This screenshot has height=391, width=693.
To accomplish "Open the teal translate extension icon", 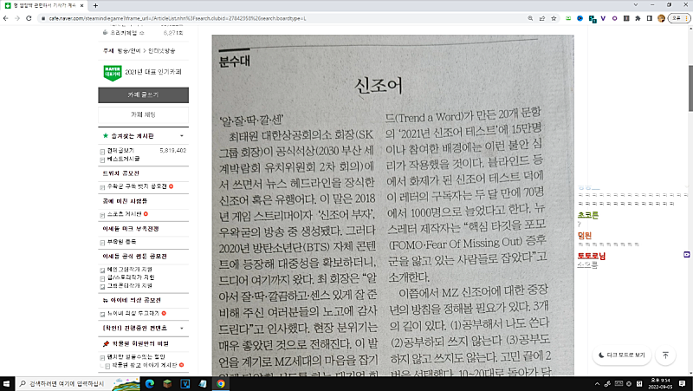I will coord(592,18).
